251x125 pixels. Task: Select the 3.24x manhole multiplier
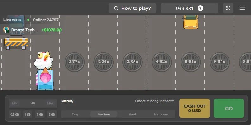pos(104,62)
